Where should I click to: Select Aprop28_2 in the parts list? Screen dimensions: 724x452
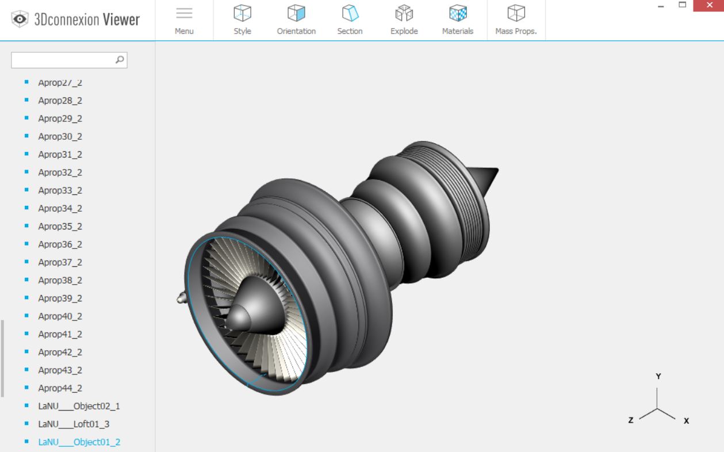point(60,101)
